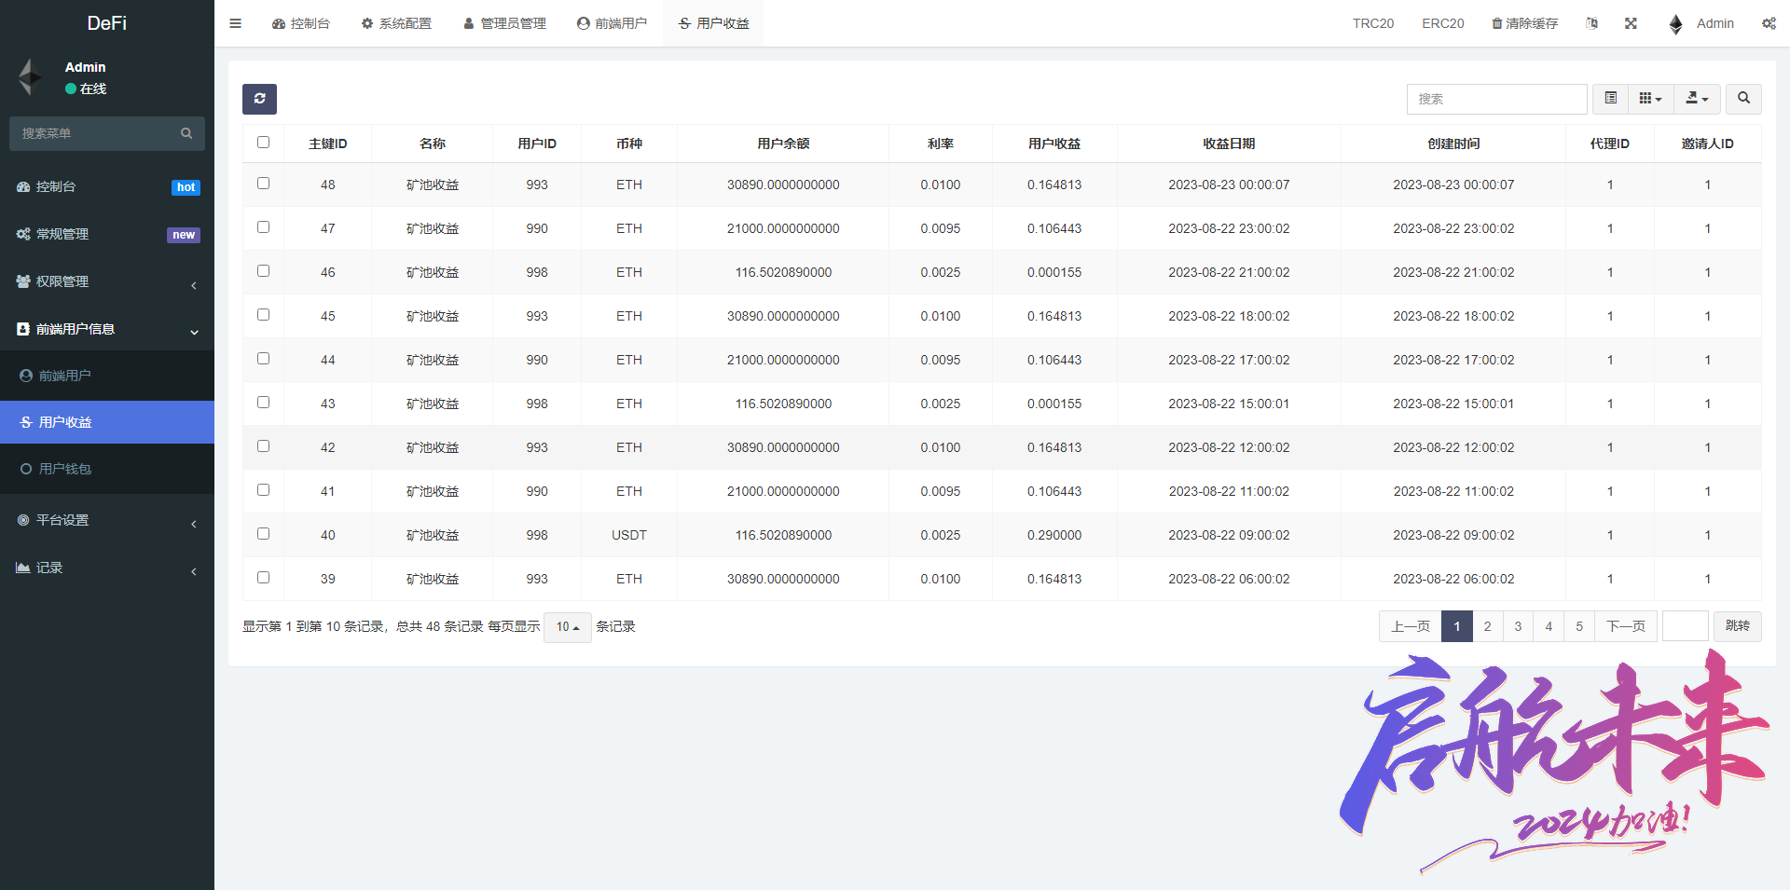
Task: Go to page 5
Action: point(1579,626)
